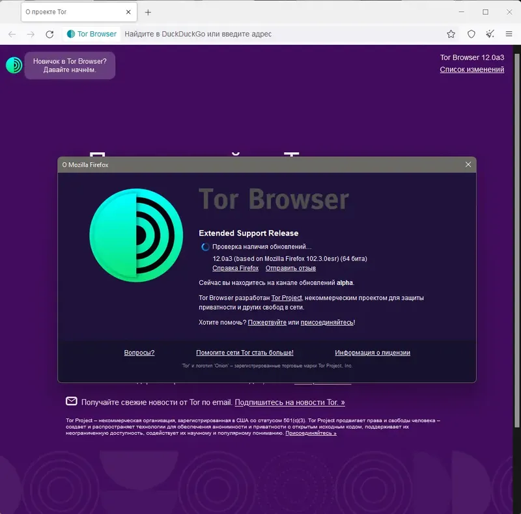Viewport: 521px width, 514px height.
Task: Click 'Помогите сети Tor стать больше!' link
Action: pyautogui.click(x=245, y=353)
